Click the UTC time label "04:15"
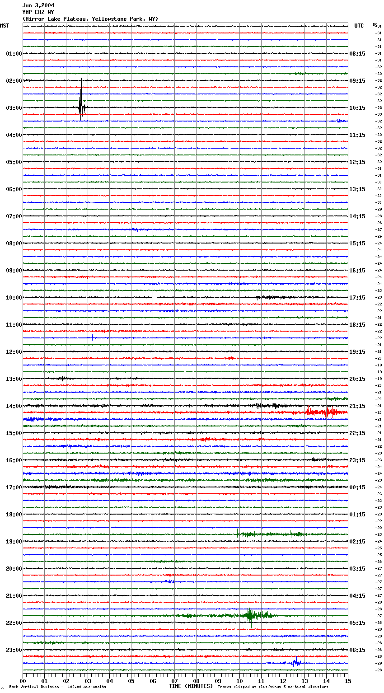Screen dimensions: 384x693 tap(357, 596)
